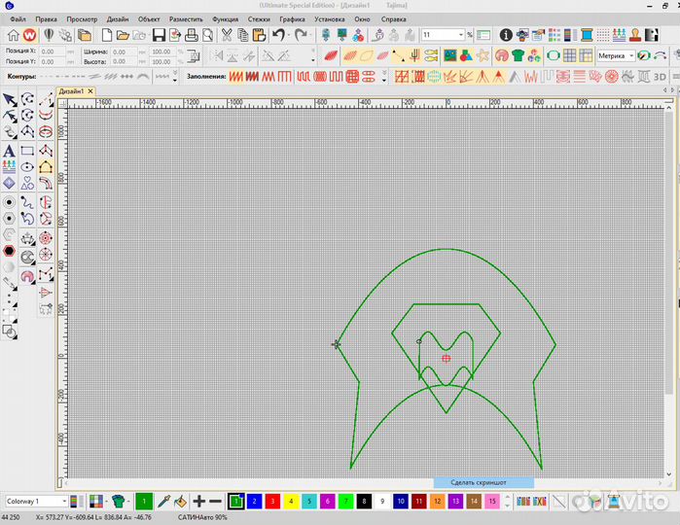The width and height of the screenshot is (680, 525).
Task: Select blue color swatch 2
Action: 254,502
